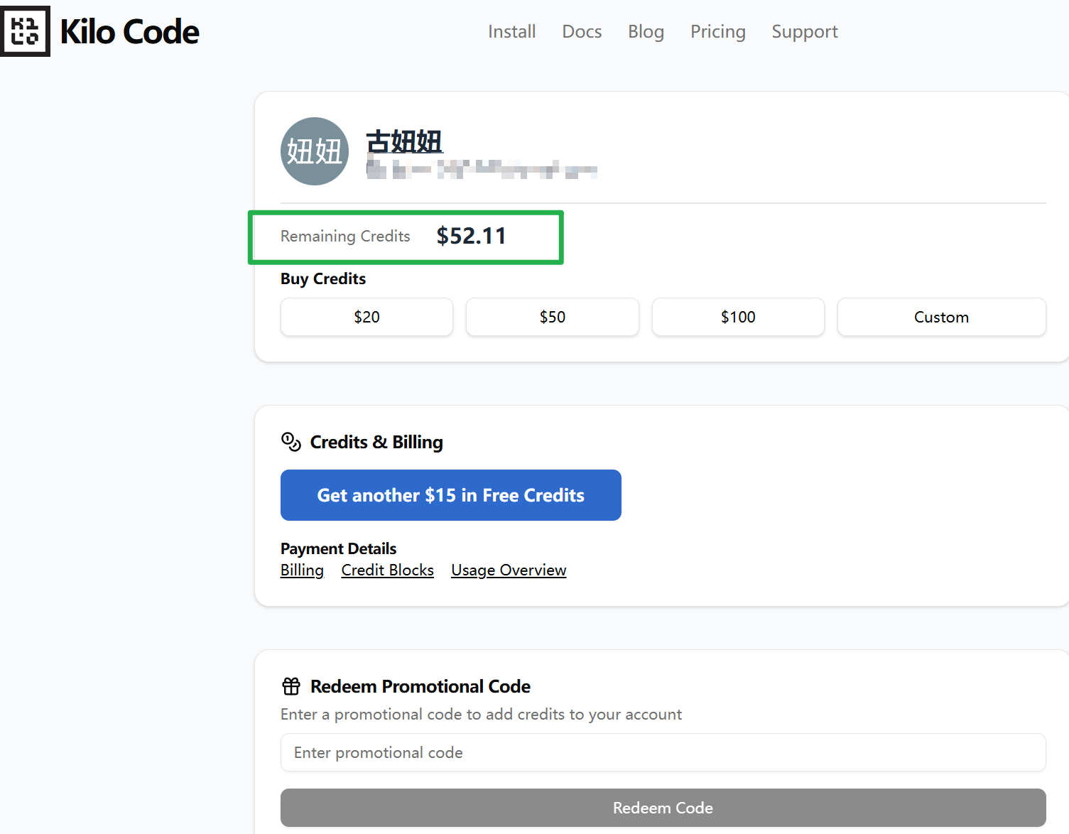Click the Remaining Credits label

345,237
